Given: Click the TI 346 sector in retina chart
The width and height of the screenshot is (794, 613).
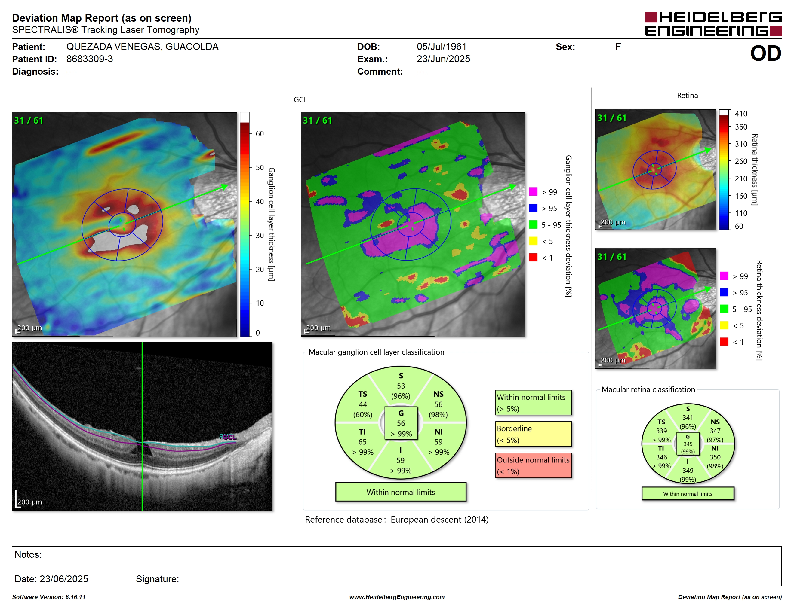Looking at the screenshot, I should [x=662, y=457].
